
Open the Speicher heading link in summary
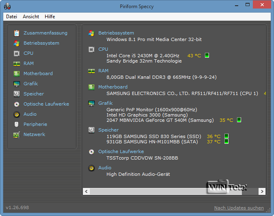tap(109, 130)
